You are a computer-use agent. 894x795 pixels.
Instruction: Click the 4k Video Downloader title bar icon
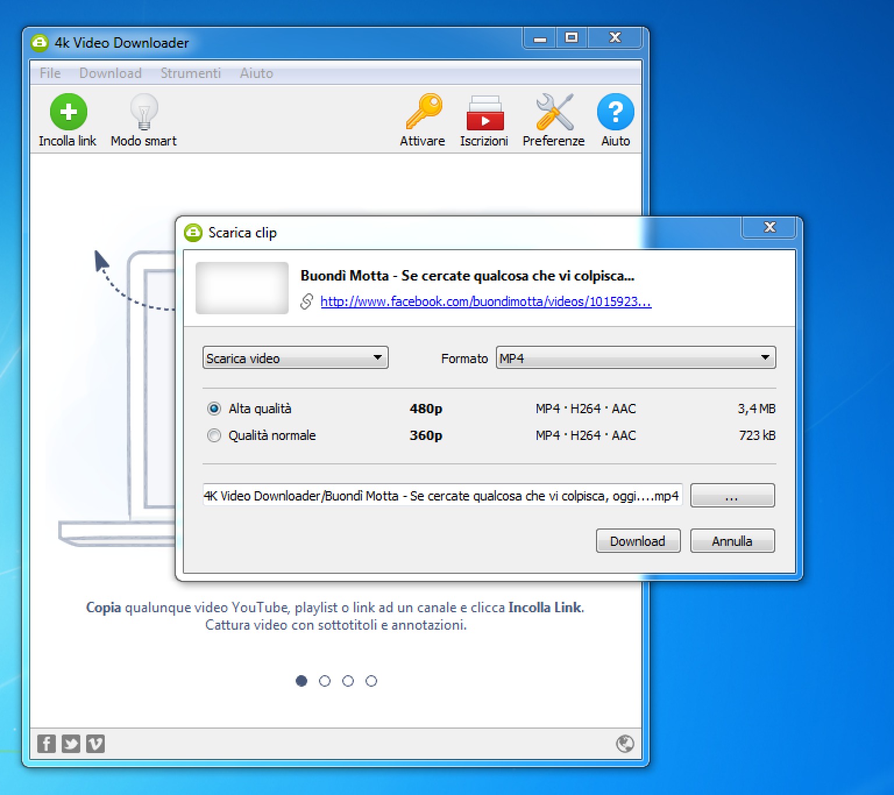39,42
